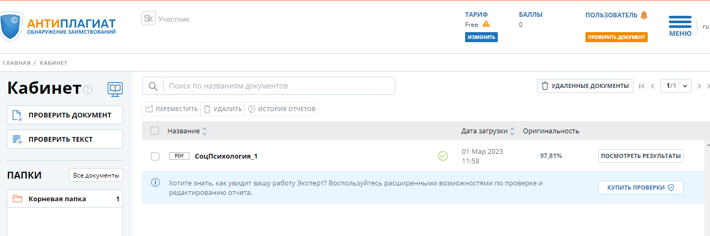
Task: Click the tariff warning triangle icon
Action: click(x=486, y=24)
